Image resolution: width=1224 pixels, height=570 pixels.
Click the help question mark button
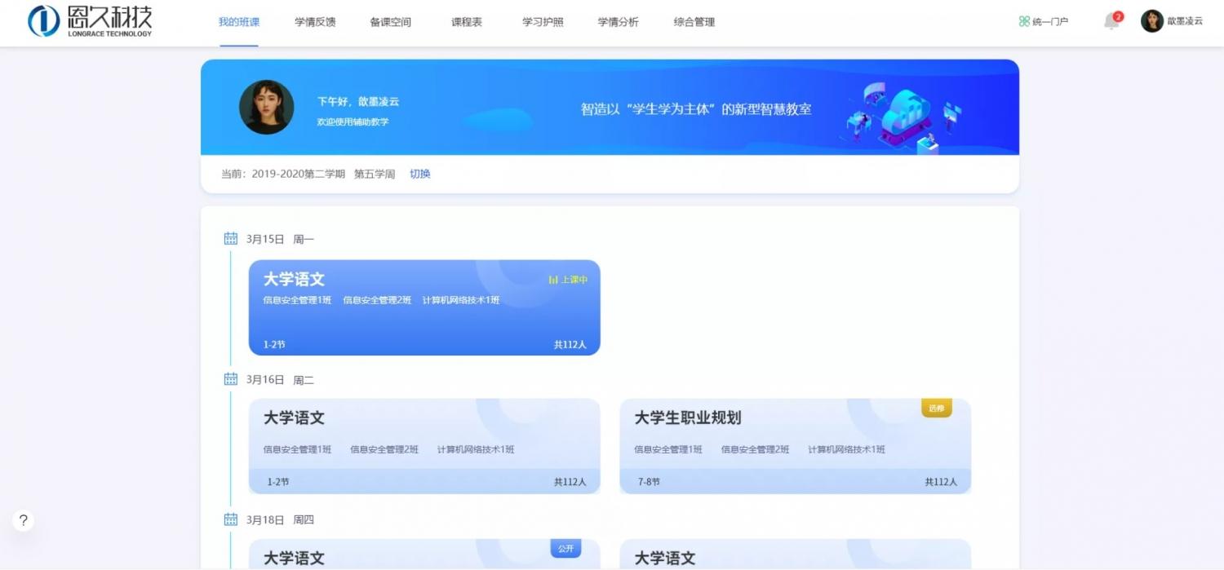(23, 520)
